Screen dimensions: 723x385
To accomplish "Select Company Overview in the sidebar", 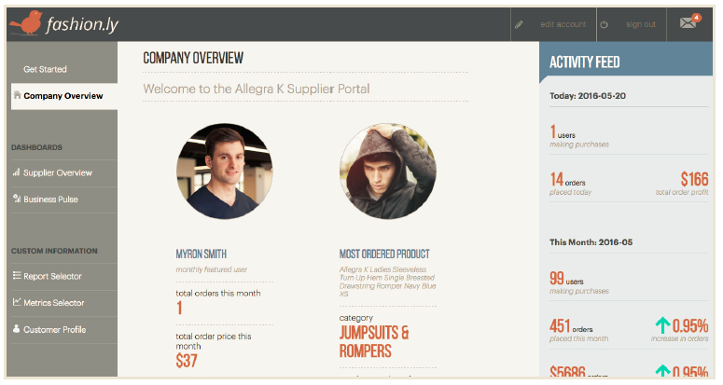I will 63,96.
